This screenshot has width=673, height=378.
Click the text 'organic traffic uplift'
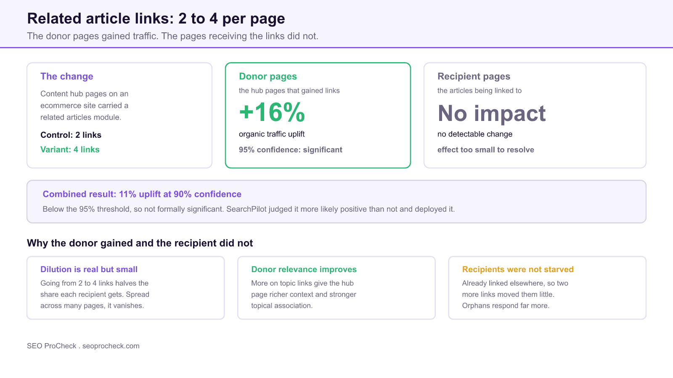pos(272,134)
